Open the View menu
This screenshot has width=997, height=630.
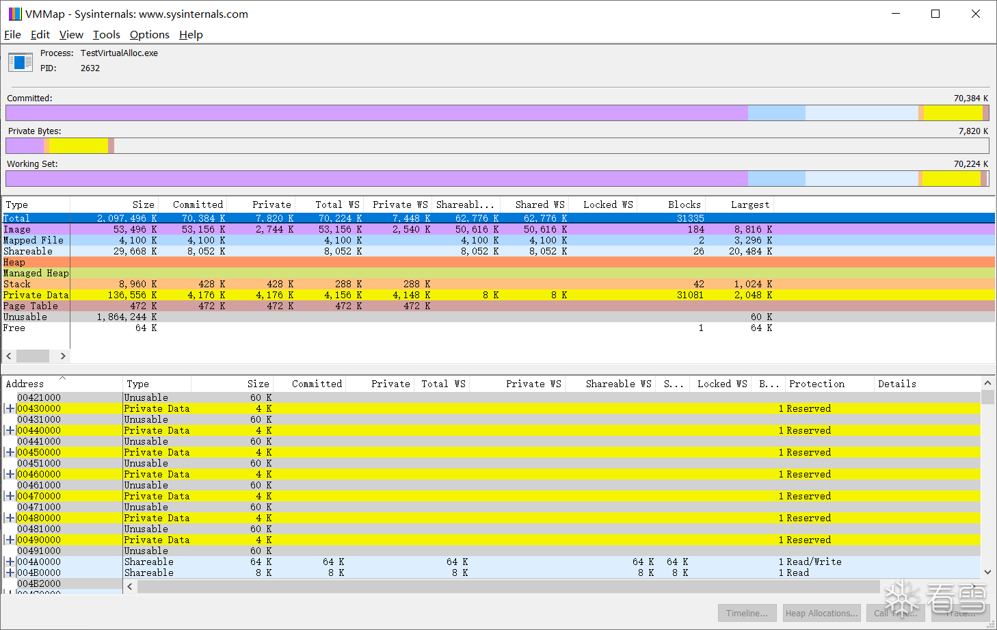click(71, 34)
